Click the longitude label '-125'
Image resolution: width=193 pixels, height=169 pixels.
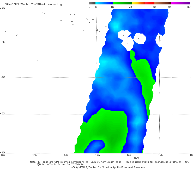pyautogui.click(x=160, y=155)
